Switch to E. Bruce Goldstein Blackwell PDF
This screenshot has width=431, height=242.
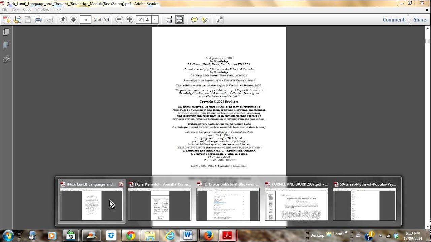tap(228, 201)
